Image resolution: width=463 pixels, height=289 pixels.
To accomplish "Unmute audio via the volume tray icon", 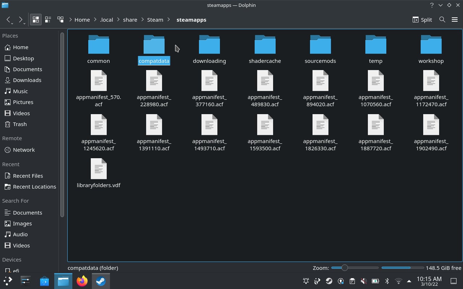I will pos(364,281).
